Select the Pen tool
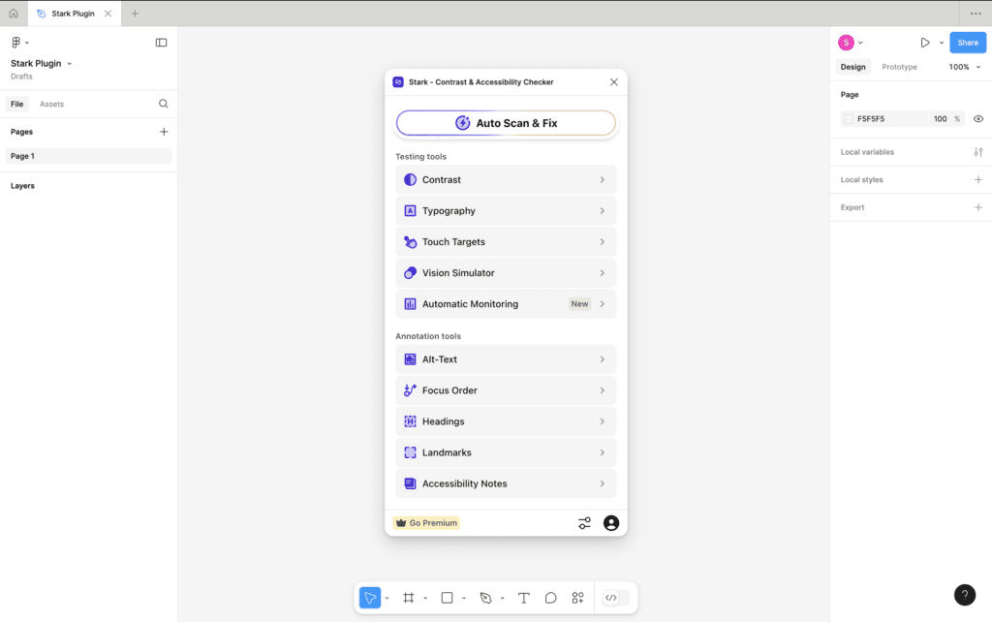The width and height of the screenshot is (992, 622). coord(486,598)
